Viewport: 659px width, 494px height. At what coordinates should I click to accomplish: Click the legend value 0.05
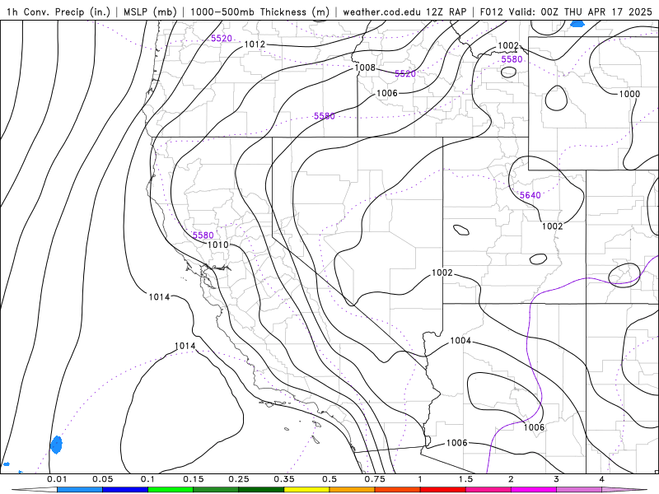point(102,479)
